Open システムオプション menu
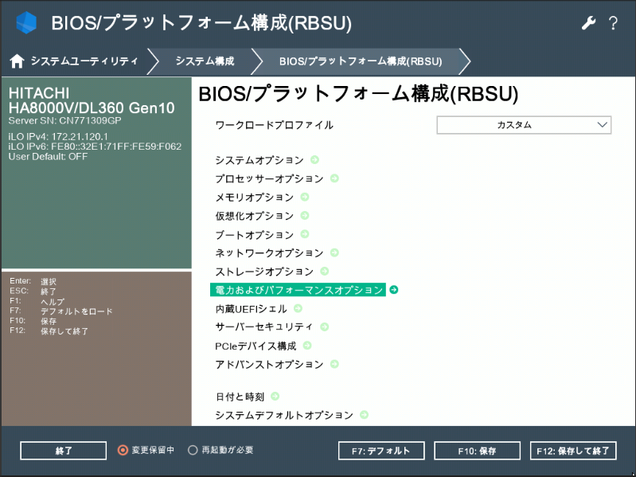Screen dimensions: 636x477 259,160
